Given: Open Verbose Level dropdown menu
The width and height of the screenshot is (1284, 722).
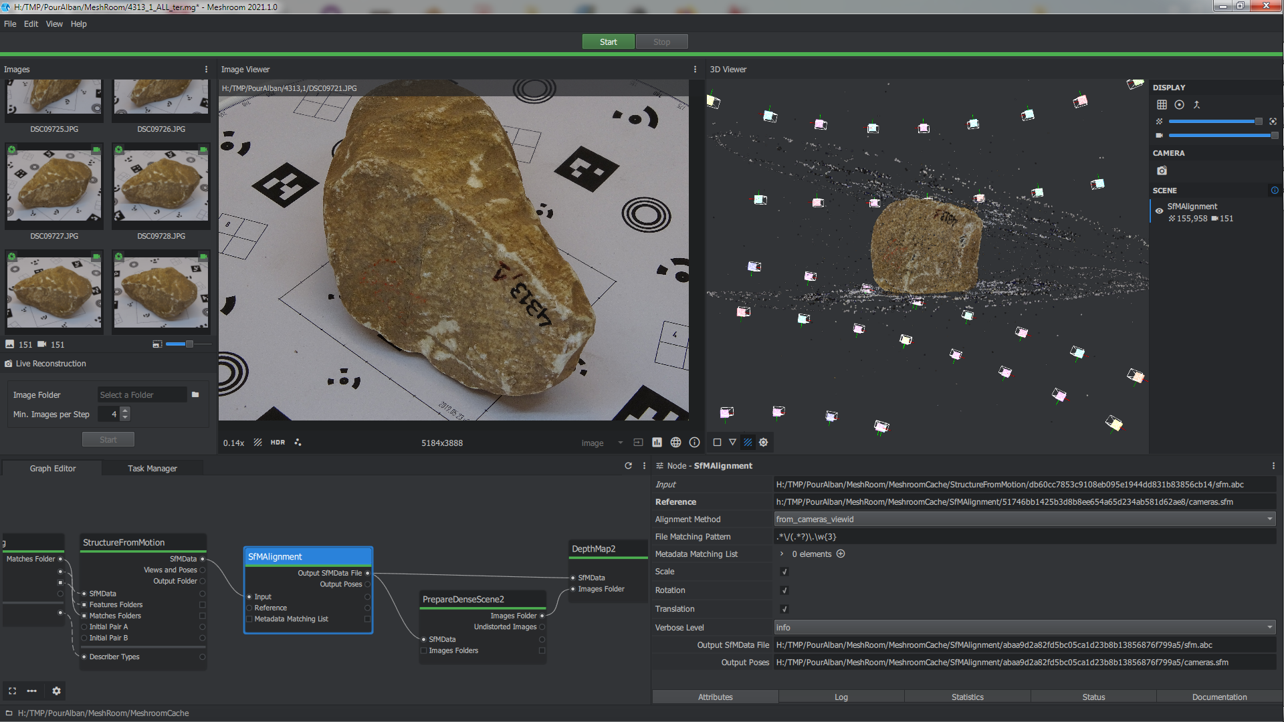Looking at the screenshot, I should coord(1022,627).
